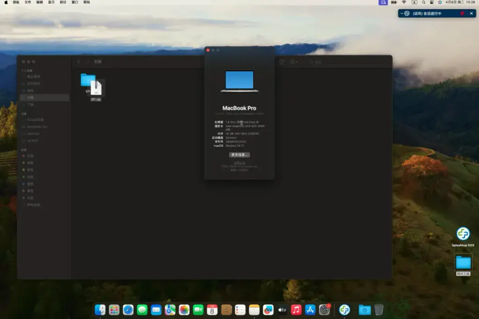Click the 更多信息 button

[239, 155]
